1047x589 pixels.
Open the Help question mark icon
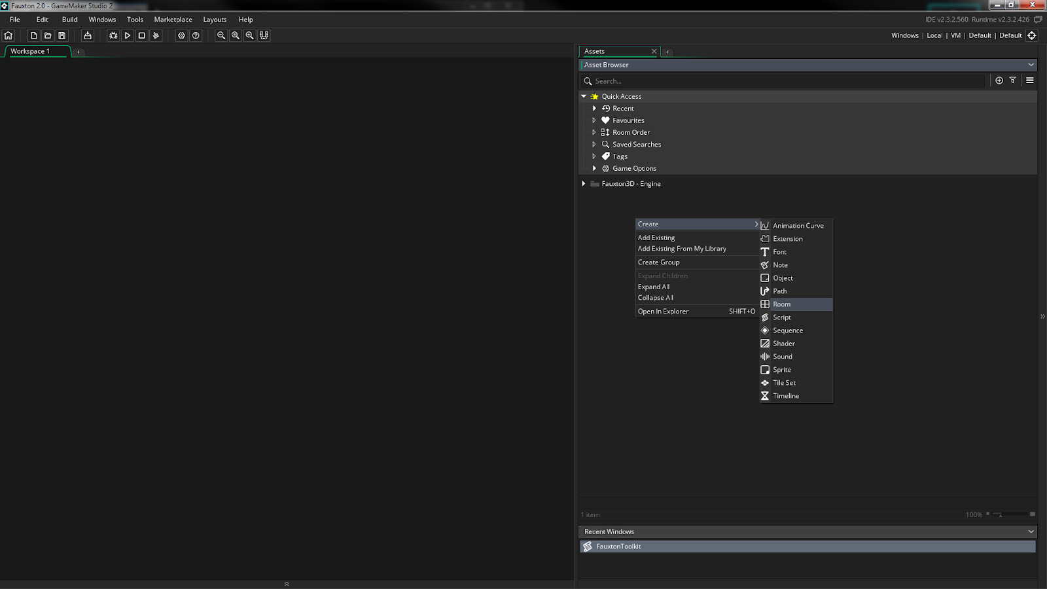(x=196, y=35)
